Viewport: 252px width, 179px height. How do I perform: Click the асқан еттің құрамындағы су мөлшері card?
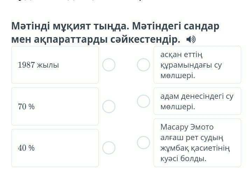point(197,65)
